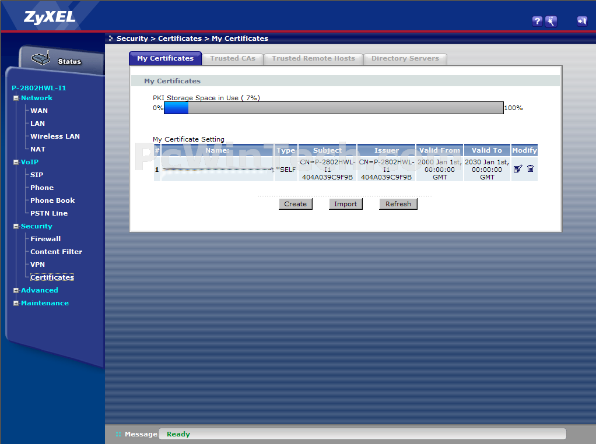
Task: Collapse the Security tree section
Action: pos(16,226)
